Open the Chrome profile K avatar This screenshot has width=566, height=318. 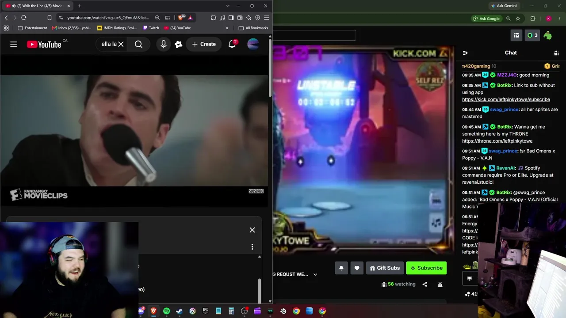(x=548, y=19)
